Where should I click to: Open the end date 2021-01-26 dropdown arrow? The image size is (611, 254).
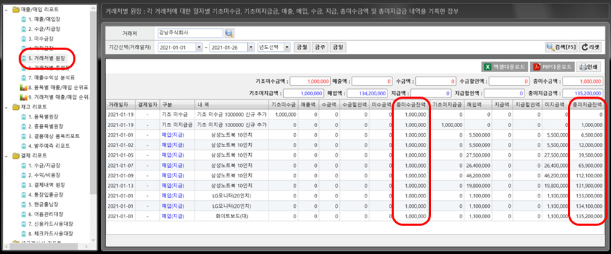251,47
